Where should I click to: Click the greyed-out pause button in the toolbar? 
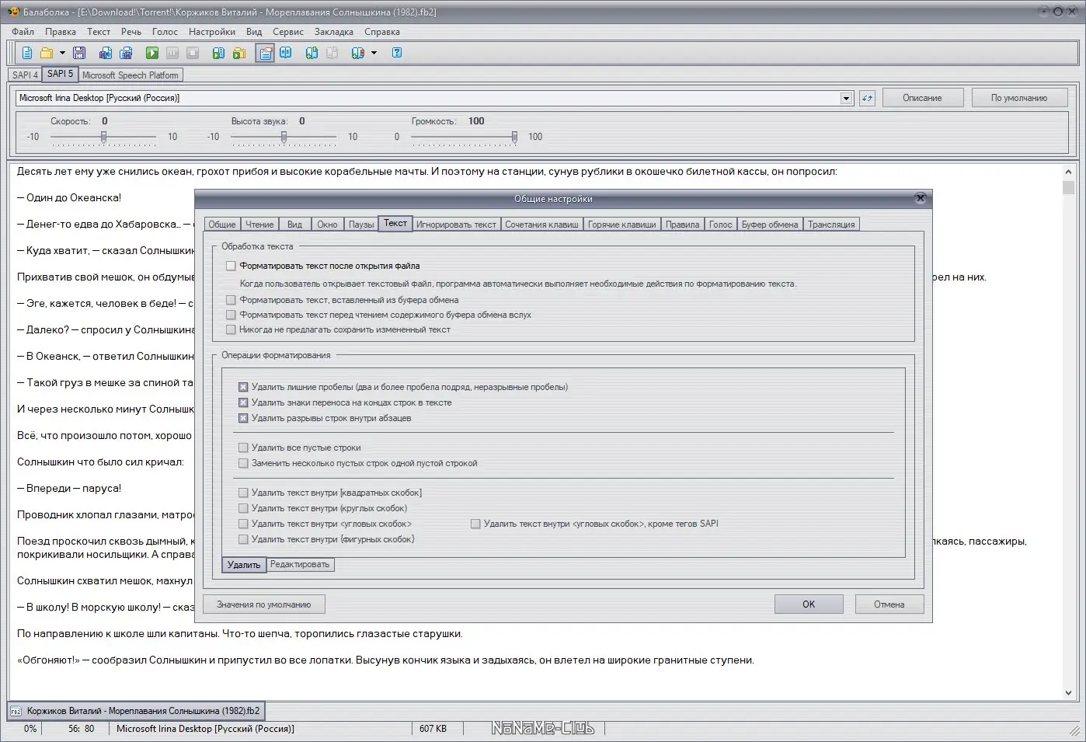click(172, 53)
